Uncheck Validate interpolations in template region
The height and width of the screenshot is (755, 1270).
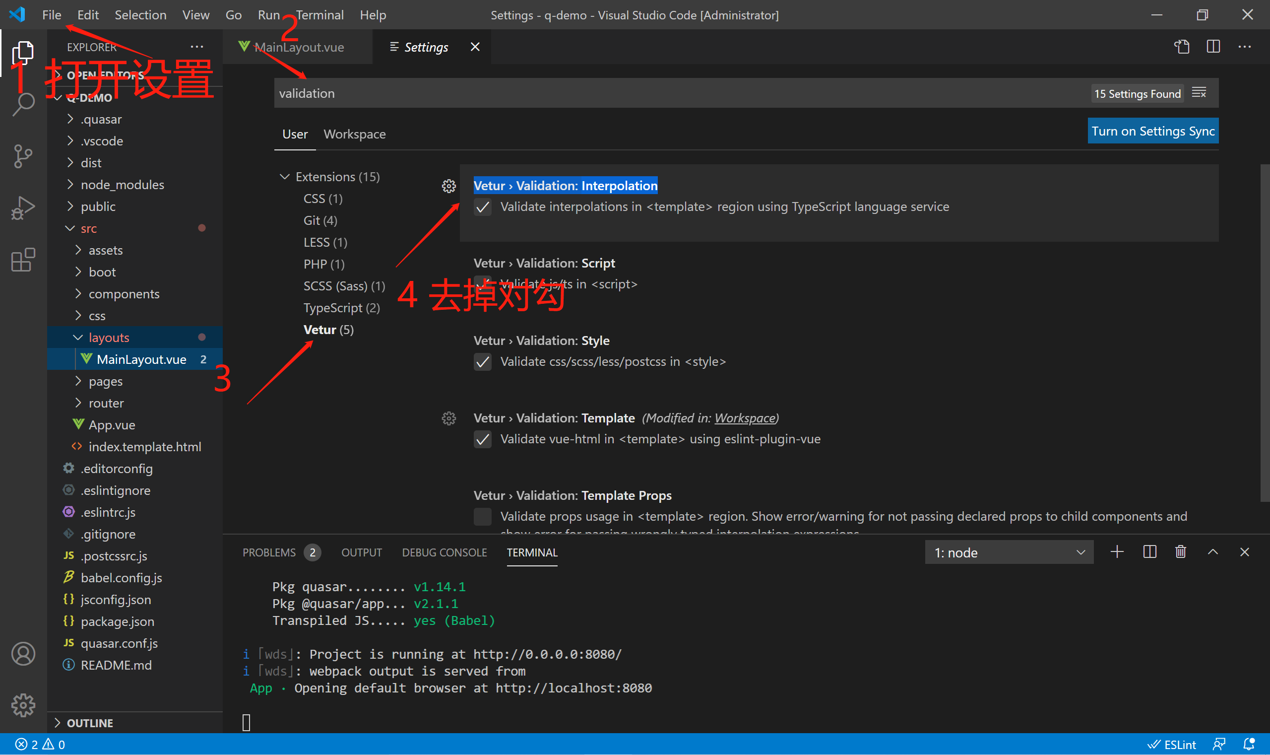click(482, 207)
